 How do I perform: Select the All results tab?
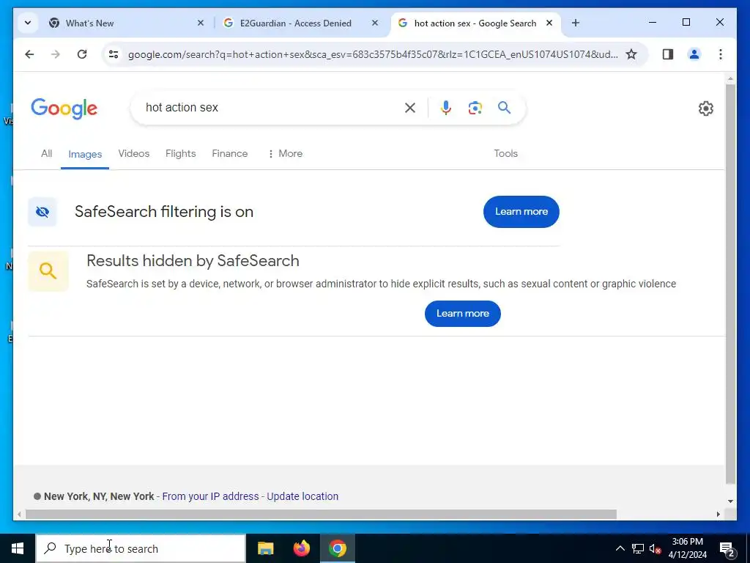(46, 153)
